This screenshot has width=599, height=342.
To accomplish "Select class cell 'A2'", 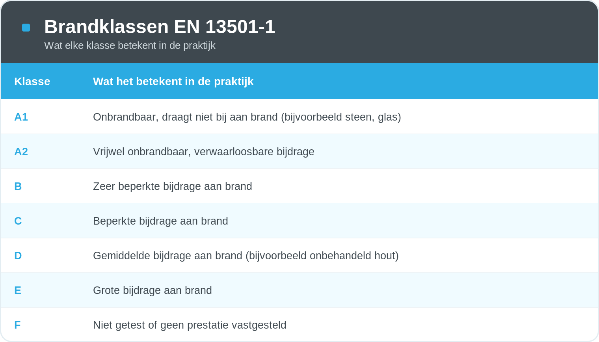I will pyautogui.click(x=21, y=152).
